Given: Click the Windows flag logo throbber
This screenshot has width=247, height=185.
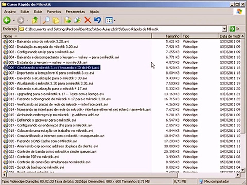Looking at the screenshot, I should (x=240, y=12).
